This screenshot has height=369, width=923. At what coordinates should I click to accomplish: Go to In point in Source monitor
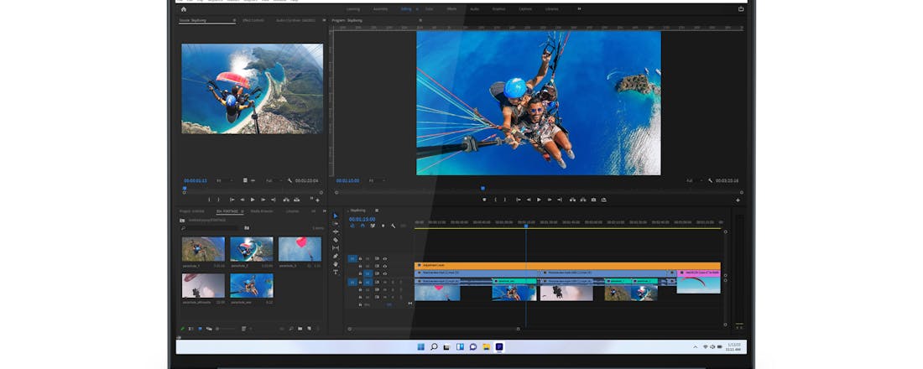[x=232, y=200]
